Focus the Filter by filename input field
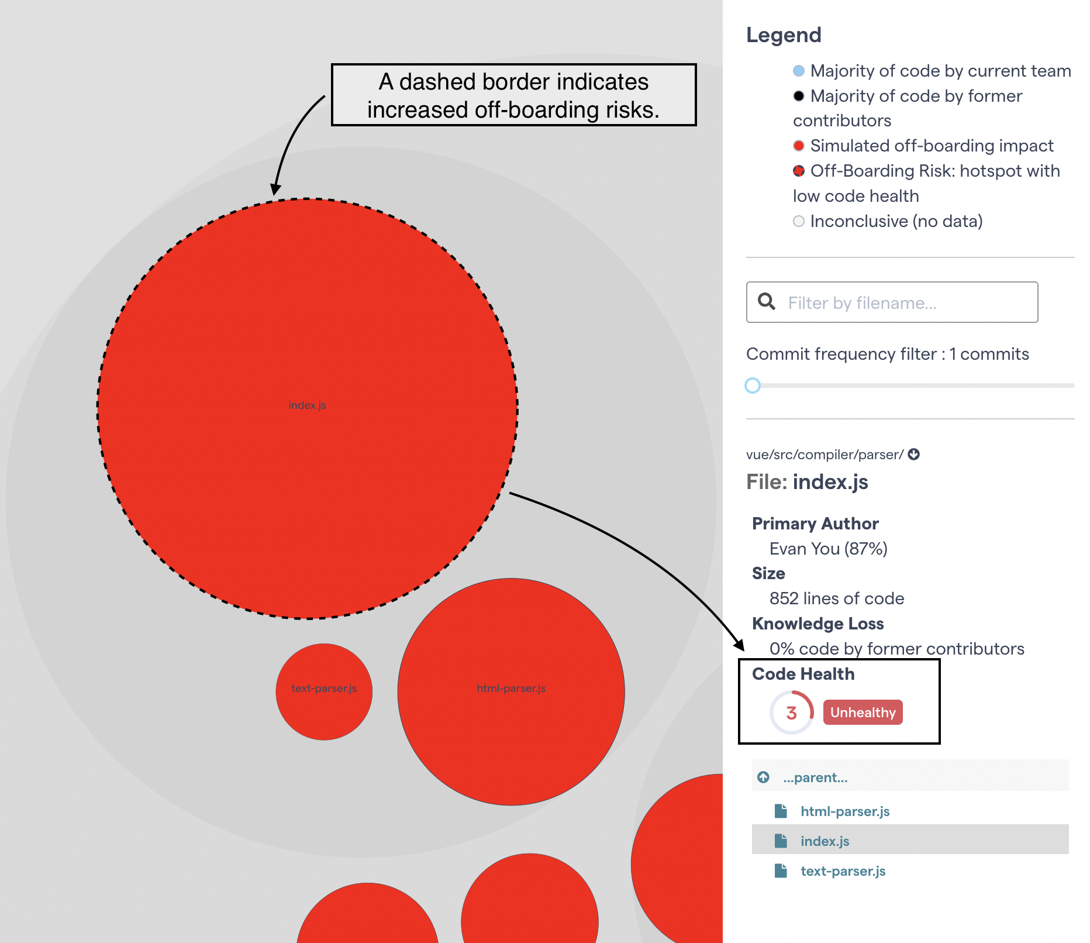 [x=906, y=302]
